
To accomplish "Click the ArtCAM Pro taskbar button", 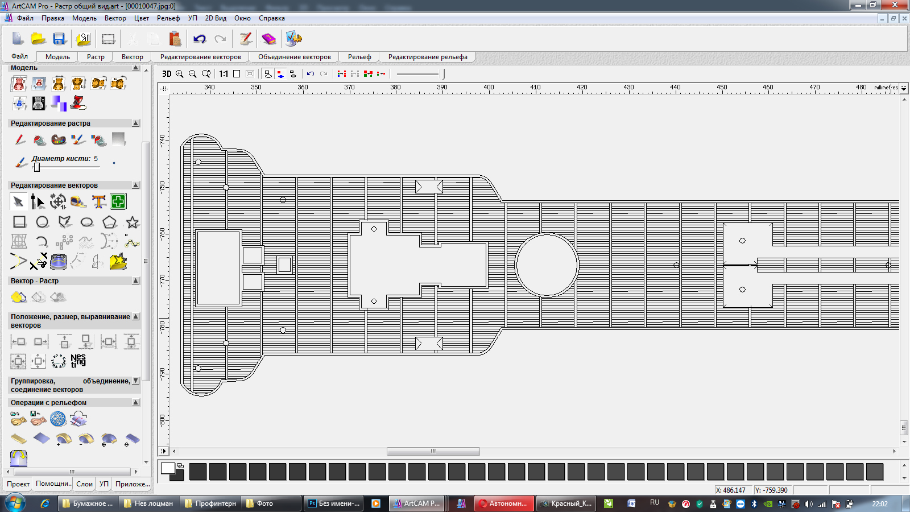I will pos(416,503).
